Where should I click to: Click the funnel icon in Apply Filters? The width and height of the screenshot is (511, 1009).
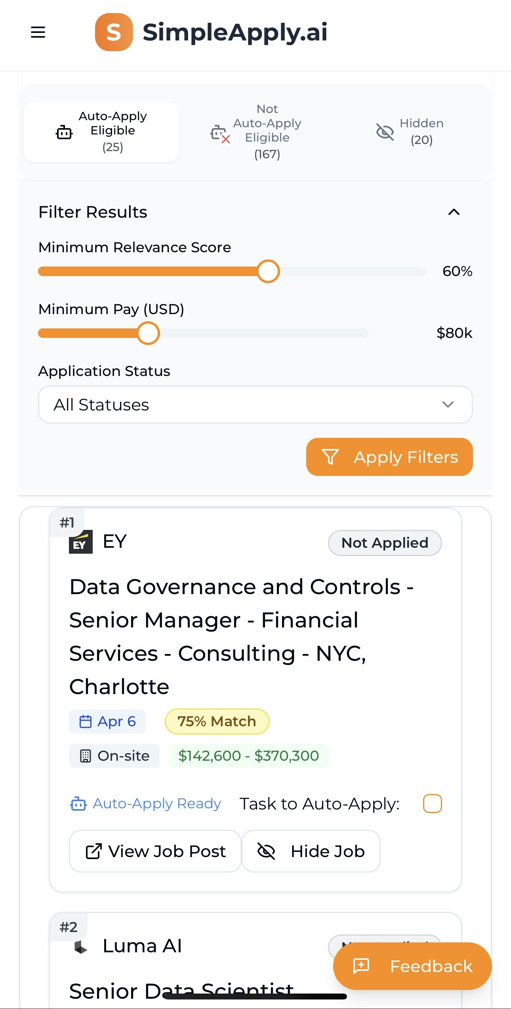[x=330, y=457]
